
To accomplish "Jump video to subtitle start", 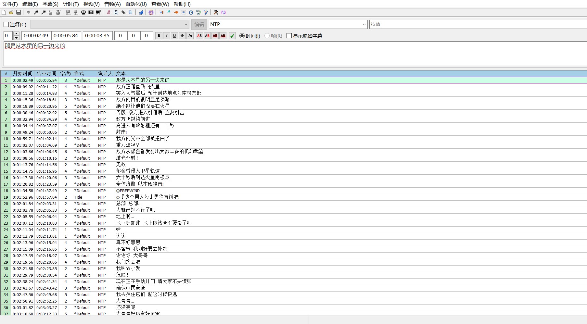I will 51,12.
